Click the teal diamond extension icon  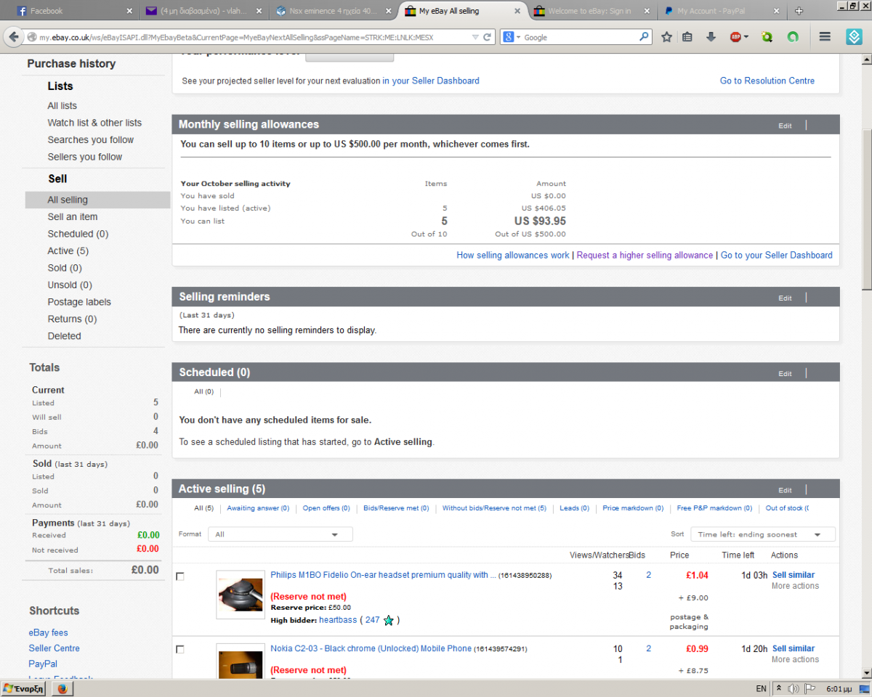[854, 37]
